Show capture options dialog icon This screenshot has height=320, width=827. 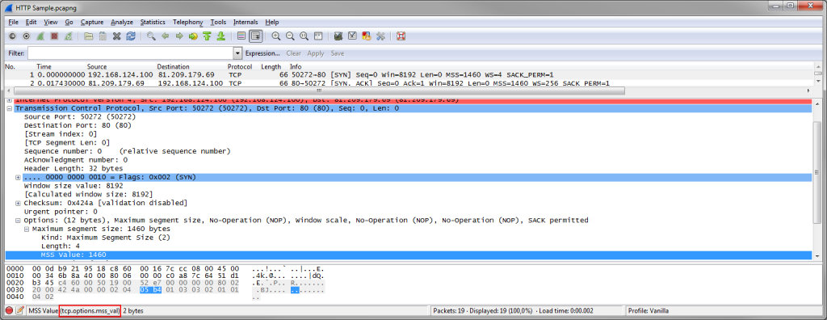(26, 36)
